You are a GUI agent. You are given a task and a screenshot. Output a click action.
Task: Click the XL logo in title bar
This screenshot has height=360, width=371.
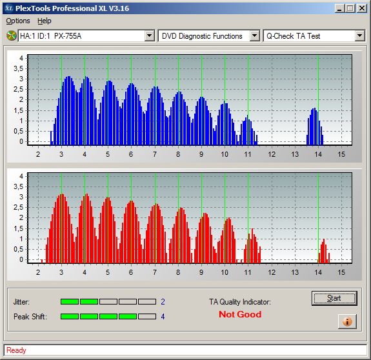pyautogui.click(x=9, y=8)
